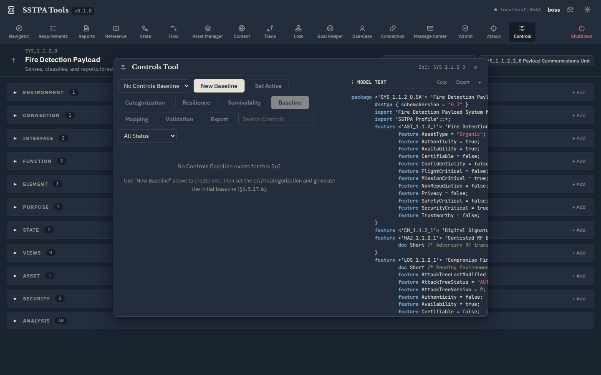Expand the FUNCTION section

click(x=15, y=161)
